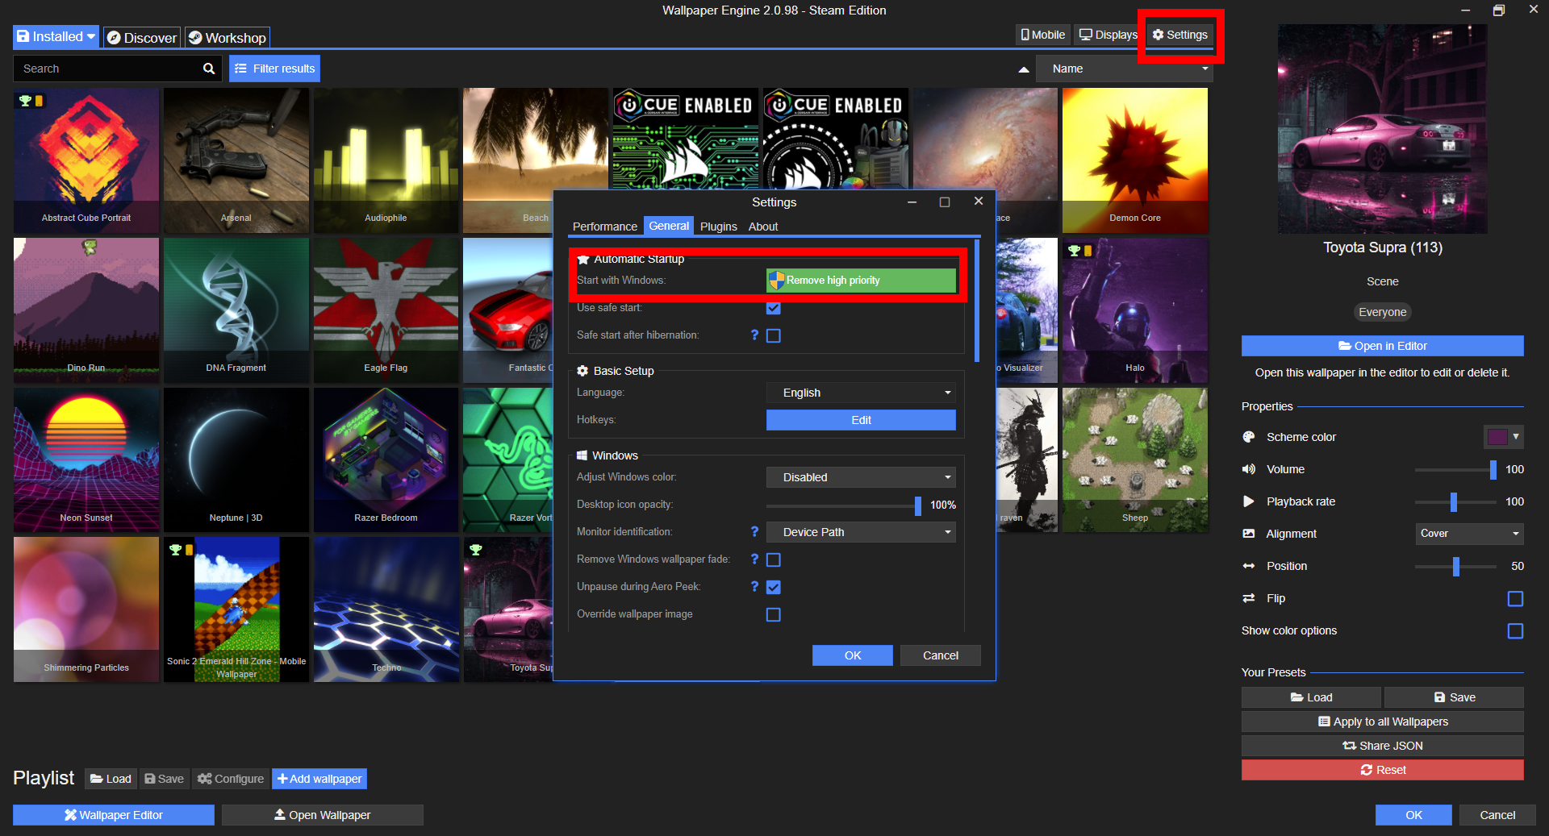Enable Override wallpaper image checkbox
1549x836 pixels.
tap(774, 614)
